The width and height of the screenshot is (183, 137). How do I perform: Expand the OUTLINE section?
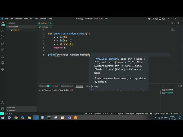(x=21, y=108)
